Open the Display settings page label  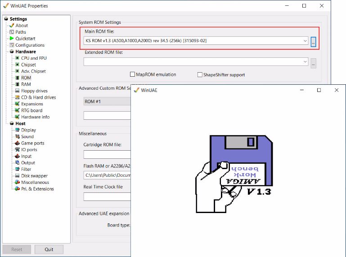(x=28, y=130)
